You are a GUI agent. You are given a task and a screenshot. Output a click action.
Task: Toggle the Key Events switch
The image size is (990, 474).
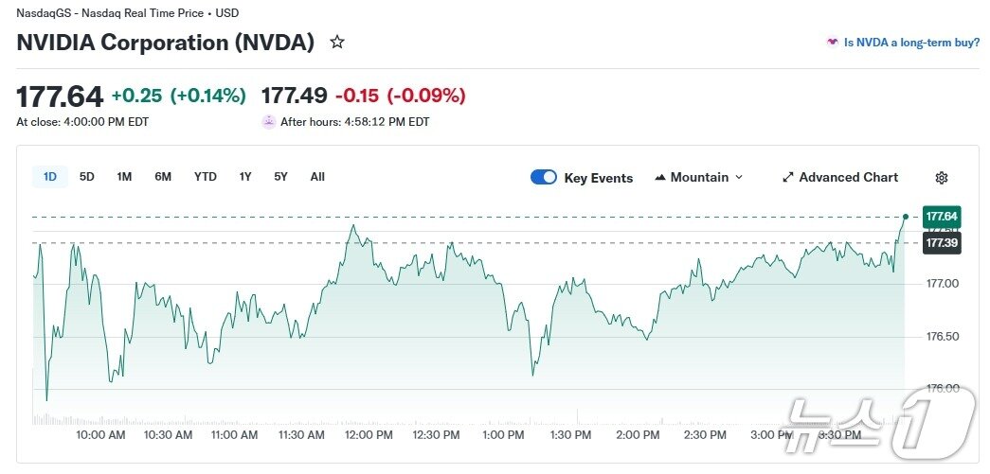click(x=544, y=177)
